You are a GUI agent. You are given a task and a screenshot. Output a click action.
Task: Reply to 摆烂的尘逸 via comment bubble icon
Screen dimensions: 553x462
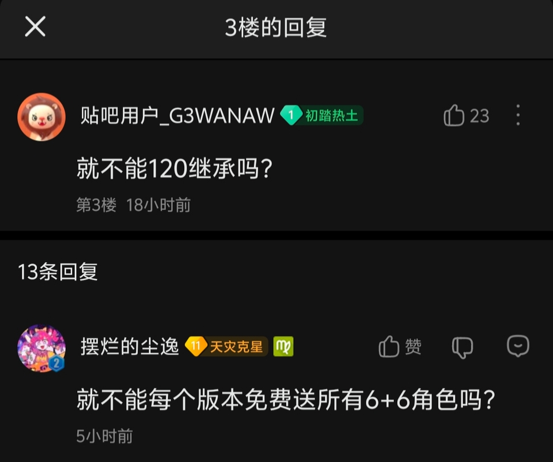pyautogui.click(x=518, y=346)
